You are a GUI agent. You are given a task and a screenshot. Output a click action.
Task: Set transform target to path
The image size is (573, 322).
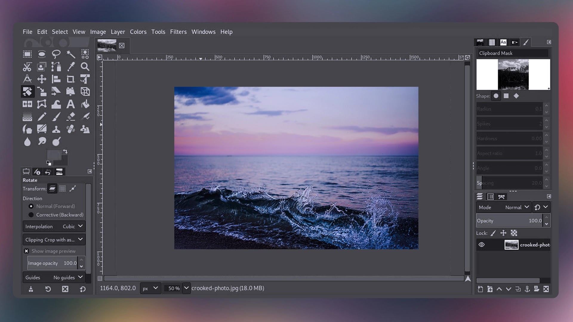point(73,188)
